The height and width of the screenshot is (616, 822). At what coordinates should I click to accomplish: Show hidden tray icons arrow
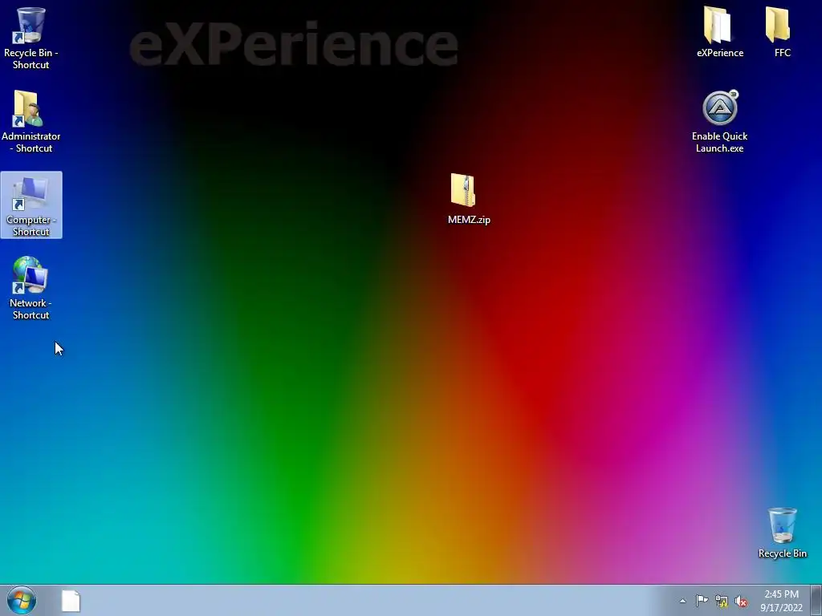point(682,601)
